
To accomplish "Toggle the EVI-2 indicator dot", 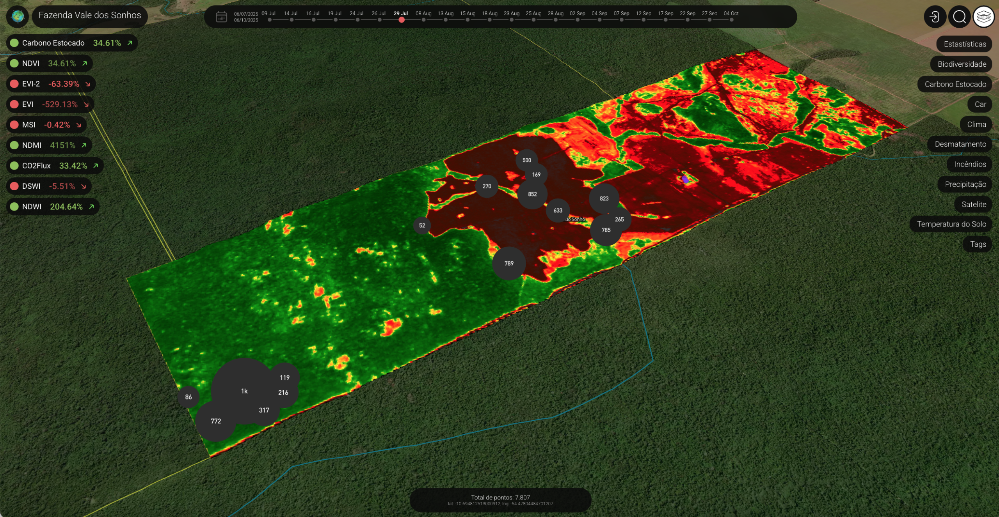I will tap(14, 83).
